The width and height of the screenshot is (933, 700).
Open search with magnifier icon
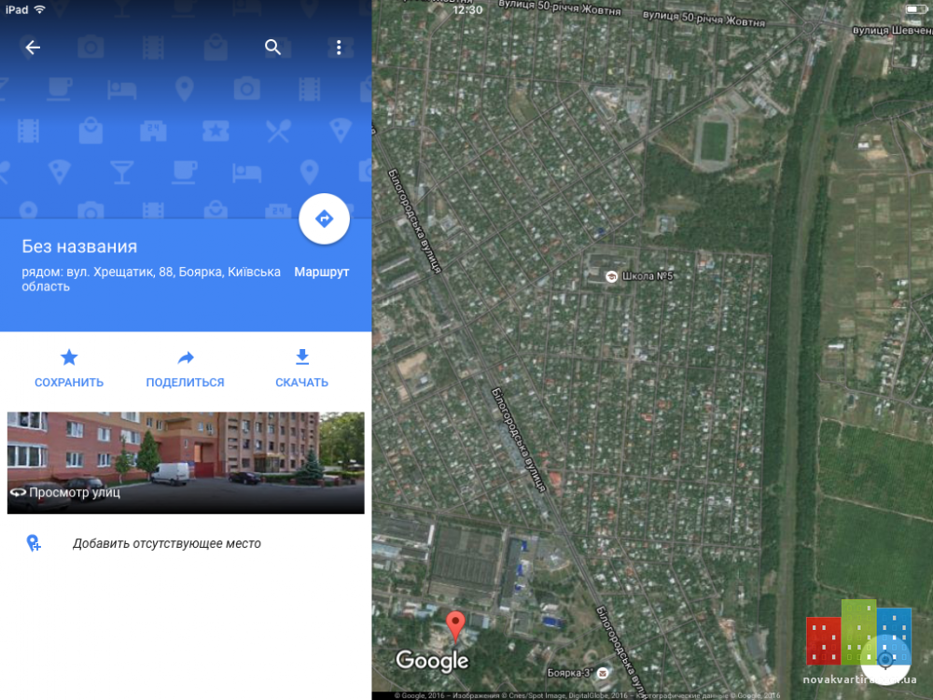[272, 47]
